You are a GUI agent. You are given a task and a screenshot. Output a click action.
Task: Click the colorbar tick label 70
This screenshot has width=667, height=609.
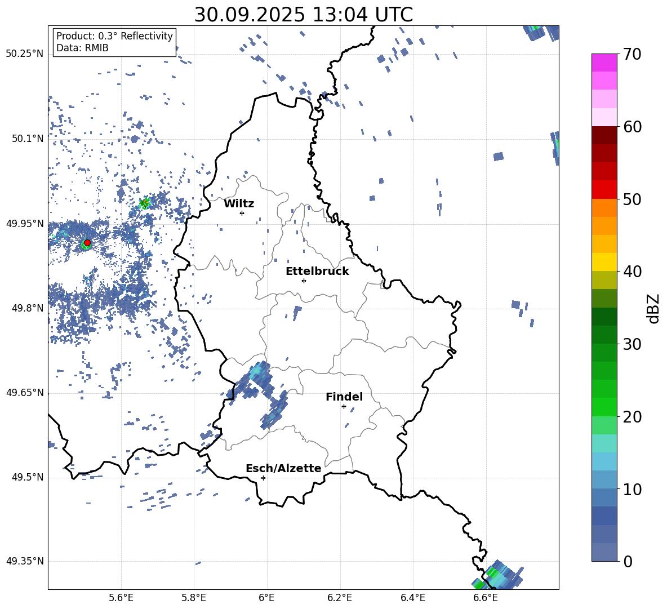pos(632,54)
